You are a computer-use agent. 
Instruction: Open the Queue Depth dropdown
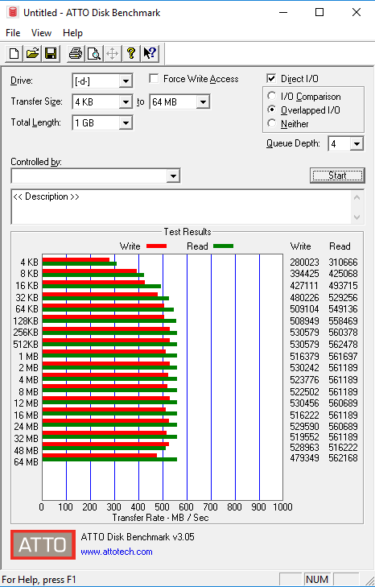[356, 144]
